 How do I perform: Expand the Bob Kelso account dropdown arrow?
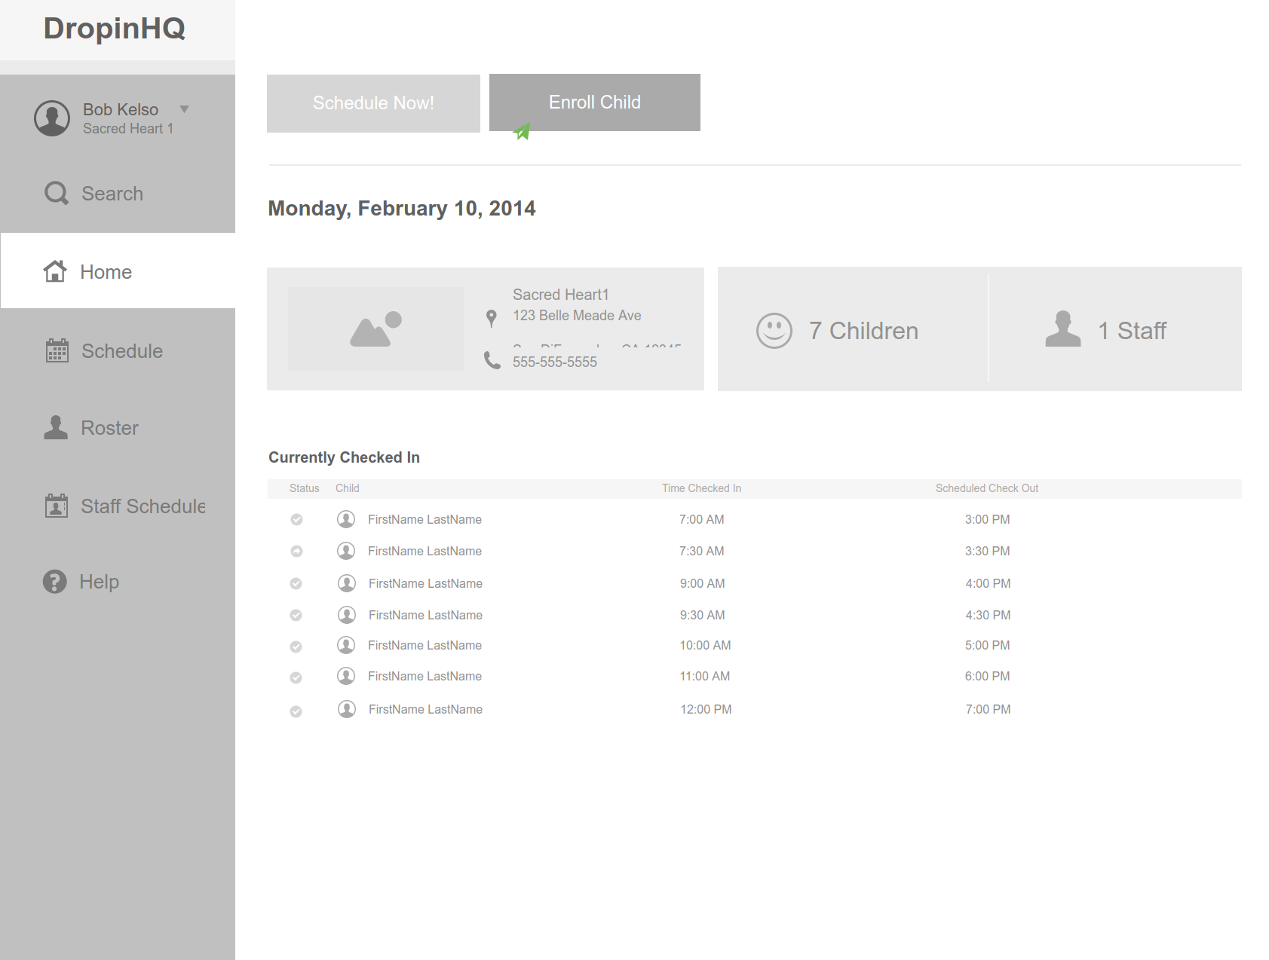point(184,109)
